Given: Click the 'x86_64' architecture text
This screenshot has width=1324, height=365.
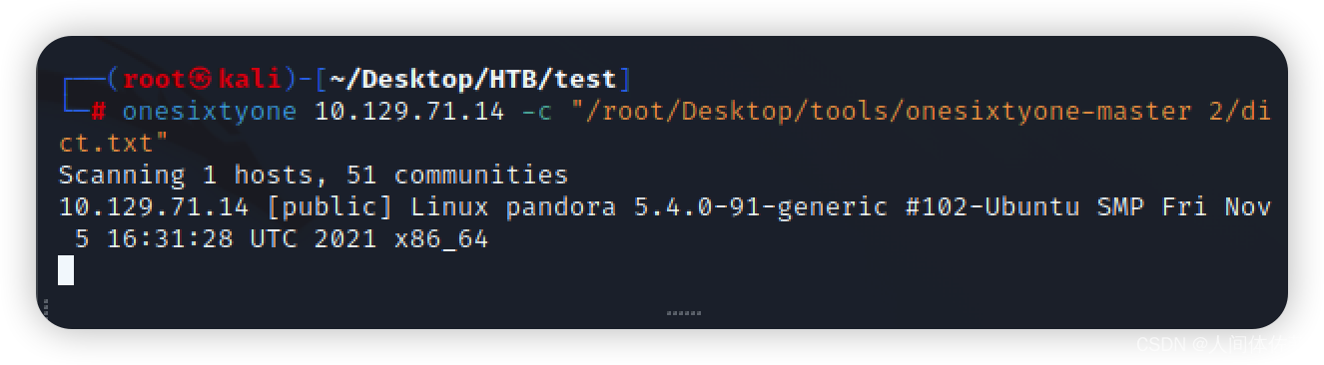Looking at the screenshot, I should (440, 239).
